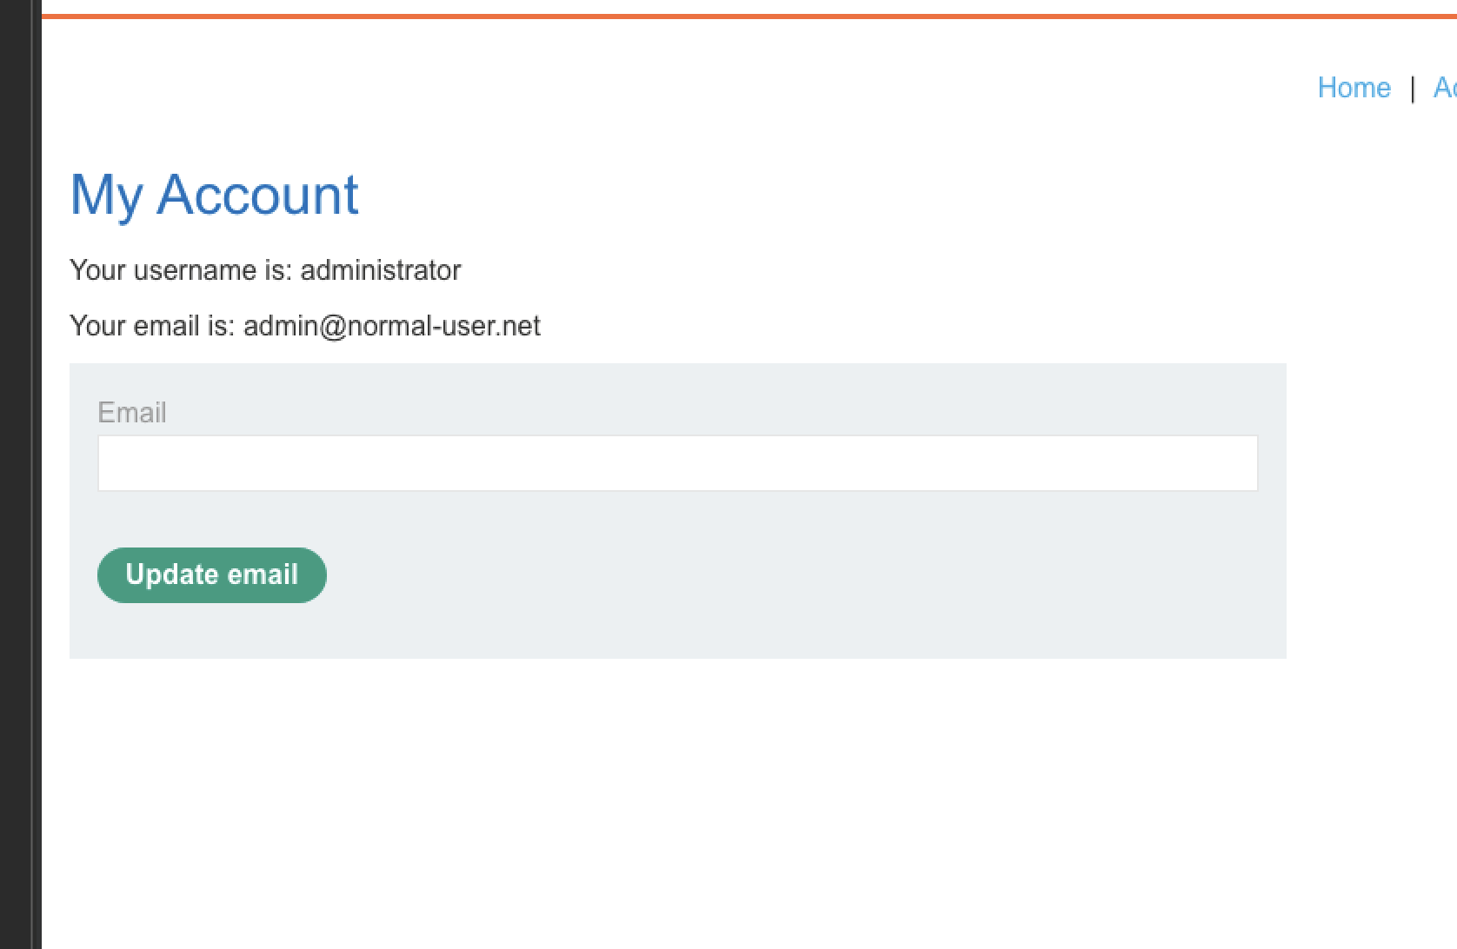
Task: Click the "normal-user.net" domain text
Action: click(x=443, y=326)
